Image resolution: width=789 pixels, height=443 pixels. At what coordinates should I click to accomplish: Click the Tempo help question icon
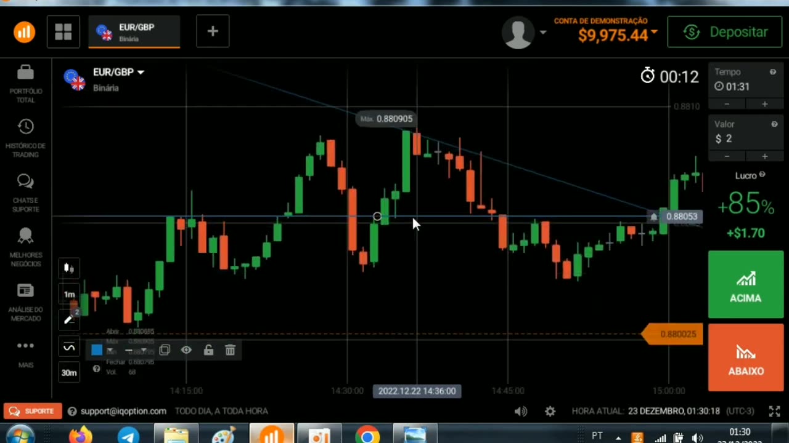pyautogui.click(x=772, y=72)
